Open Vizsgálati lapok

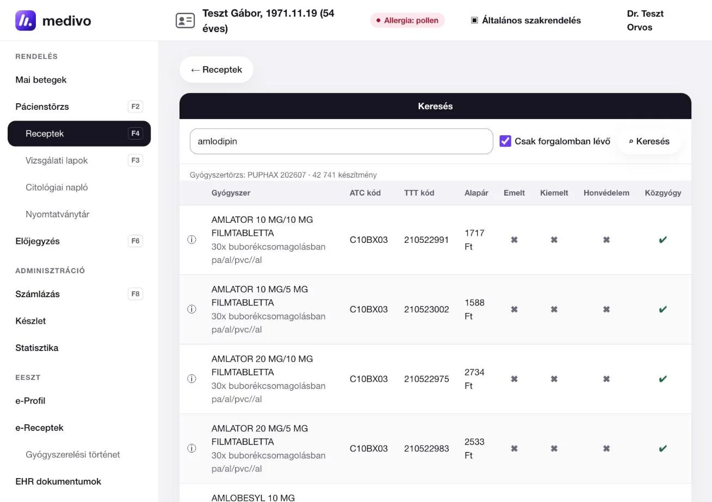(x=79, y=160)
